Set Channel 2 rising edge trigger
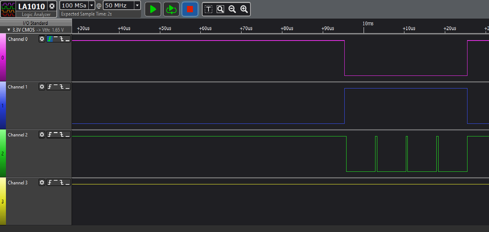 coord(49,134)
